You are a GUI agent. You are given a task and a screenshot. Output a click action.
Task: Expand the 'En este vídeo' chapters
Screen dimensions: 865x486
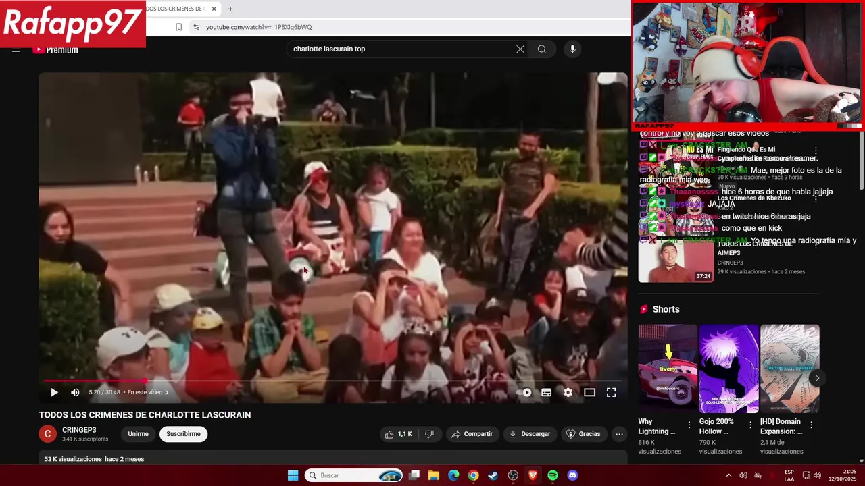pyautogui.click(x=148, y=392)
